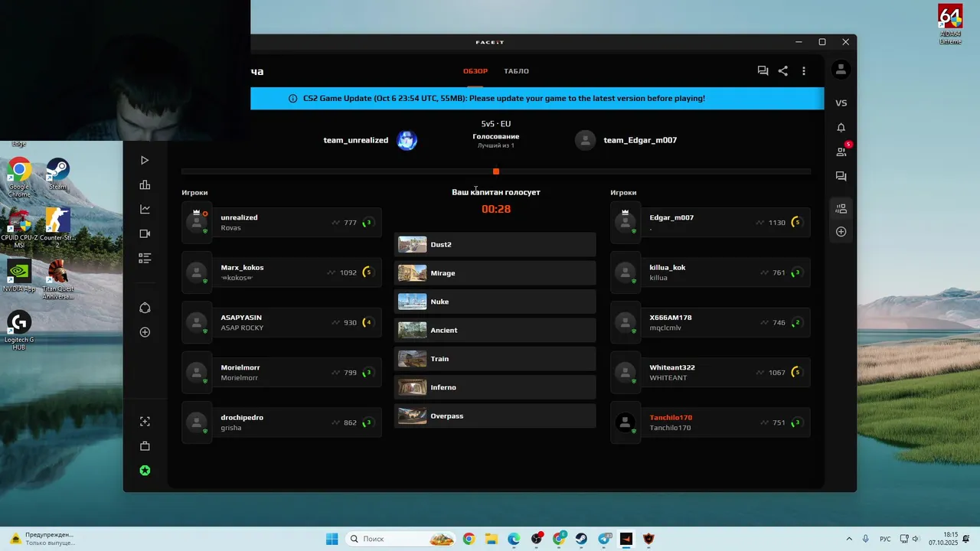Click the video camera icon in sidebar

(x=145, y=234)
